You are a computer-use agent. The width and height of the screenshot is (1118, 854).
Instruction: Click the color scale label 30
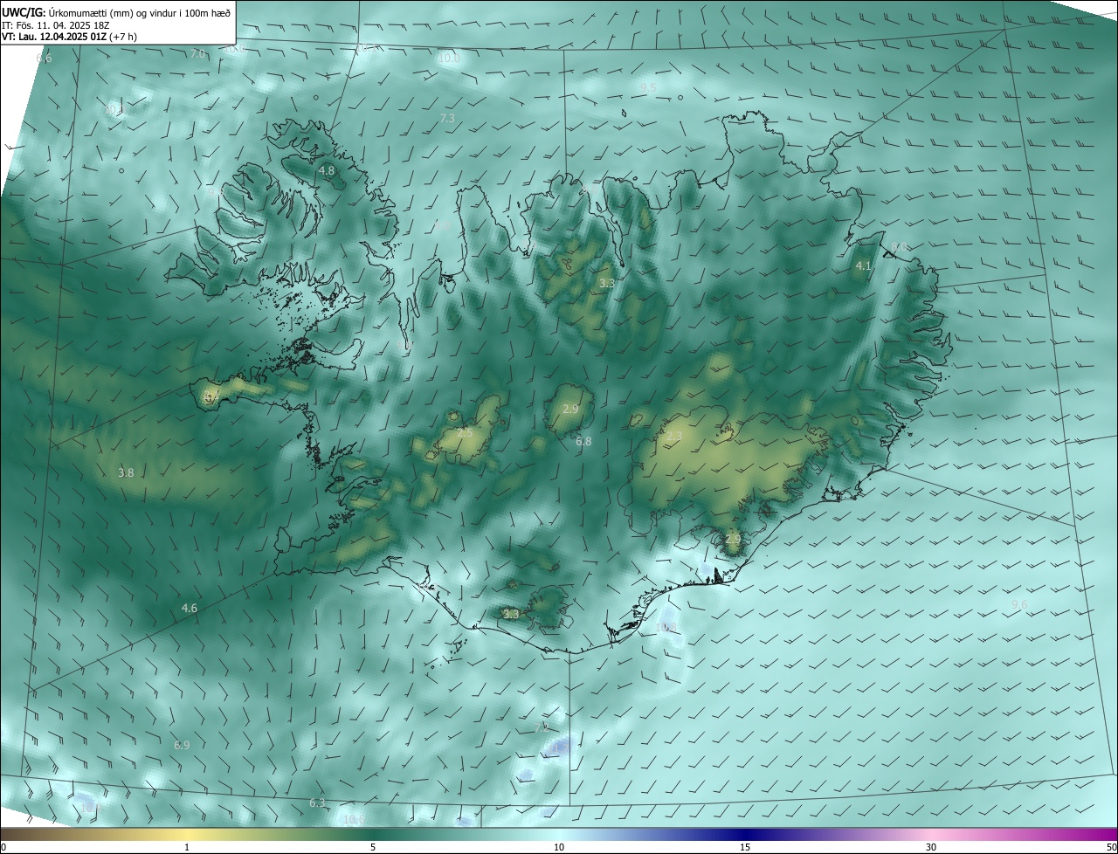click(931, 847)
